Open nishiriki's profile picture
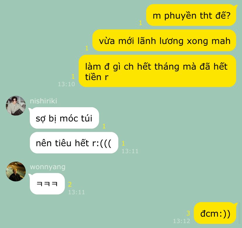The height and width of the screenshot is (228, 242). (16, 106)
